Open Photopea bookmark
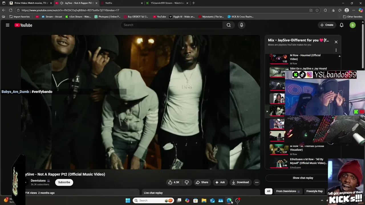Image resolution: width=365 pixels, height=205 pixels. tap(108, 17)
